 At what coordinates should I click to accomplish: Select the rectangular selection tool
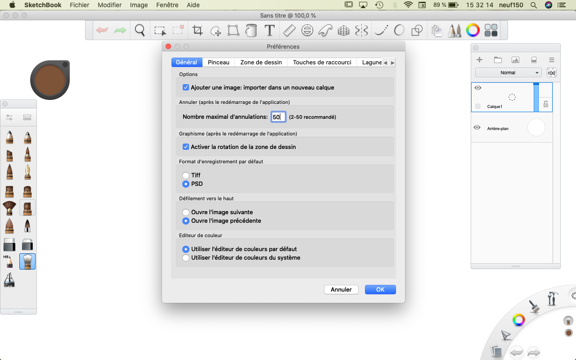pyautogui.click(x=160, y=31)
